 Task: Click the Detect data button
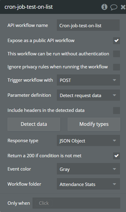pos(34,124)
